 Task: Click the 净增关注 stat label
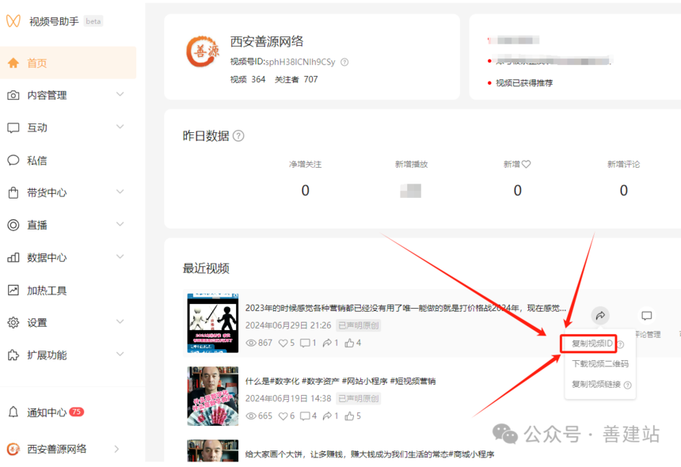(x=306, y=164)
